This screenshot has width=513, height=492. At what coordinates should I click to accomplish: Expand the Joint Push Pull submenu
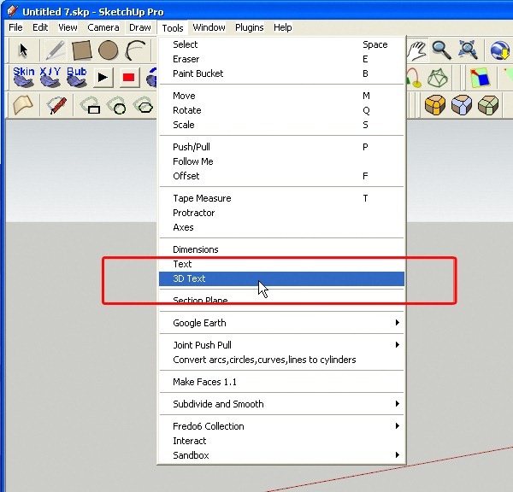281,345
